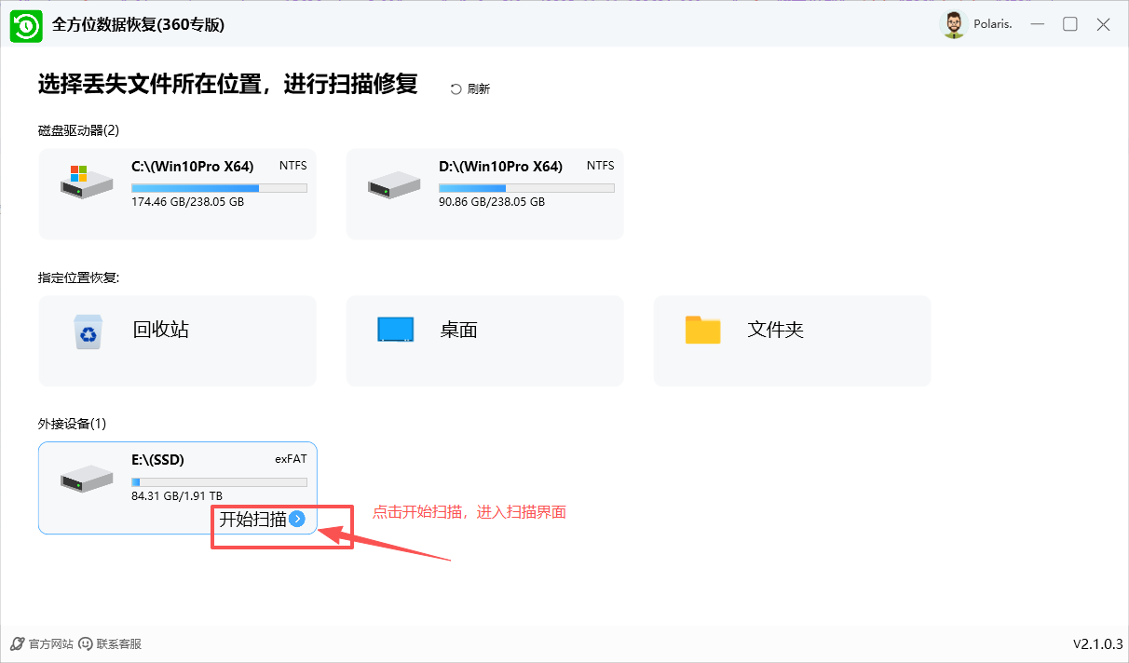
Task: Select the E:\(SSD) drive icon
Action: [86, 477]
